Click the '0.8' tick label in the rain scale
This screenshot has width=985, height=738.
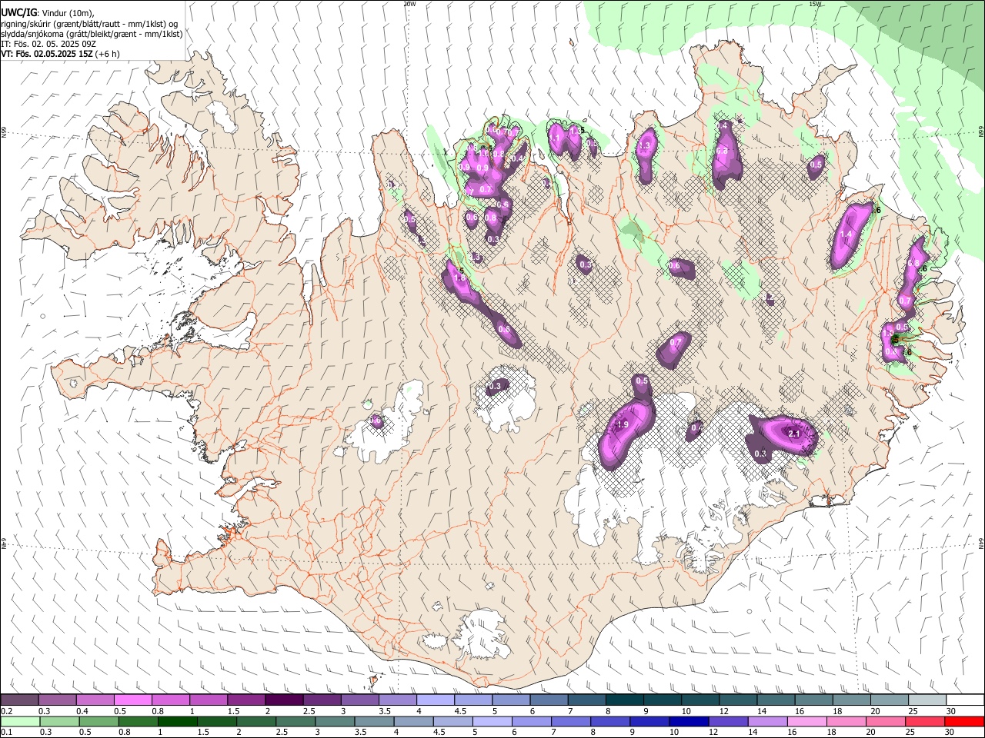pos(124,733)
